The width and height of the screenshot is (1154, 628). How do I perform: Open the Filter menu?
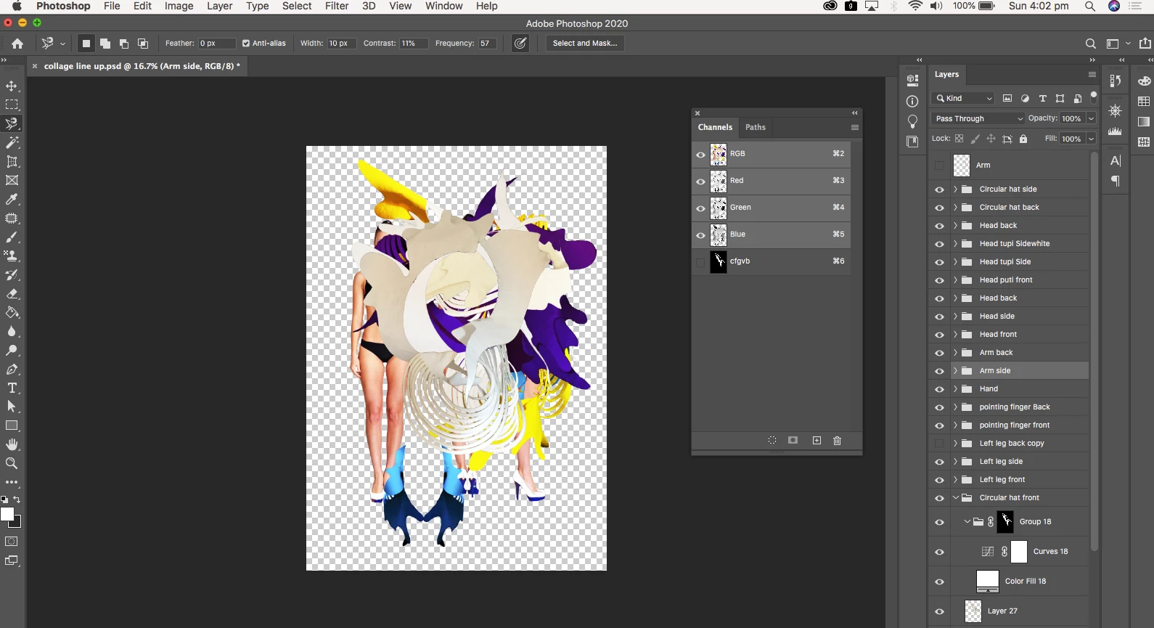click(x=337, y=6)
